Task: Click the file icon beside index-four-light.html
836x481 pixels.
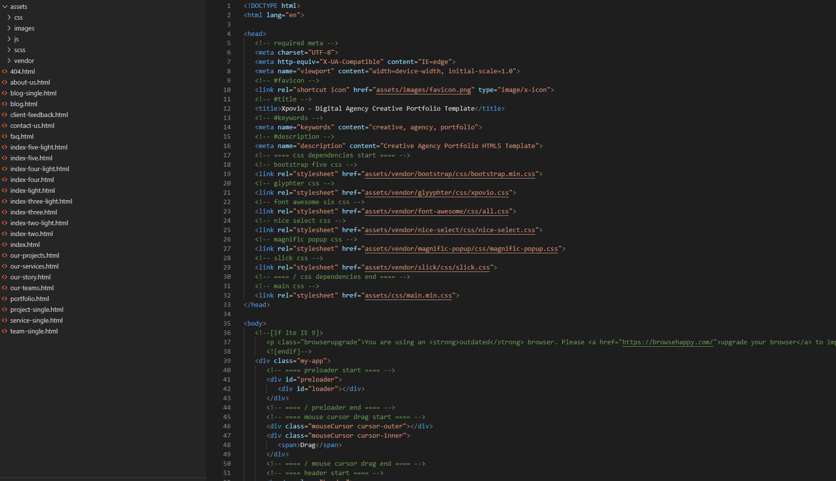Action: point(5,169)
